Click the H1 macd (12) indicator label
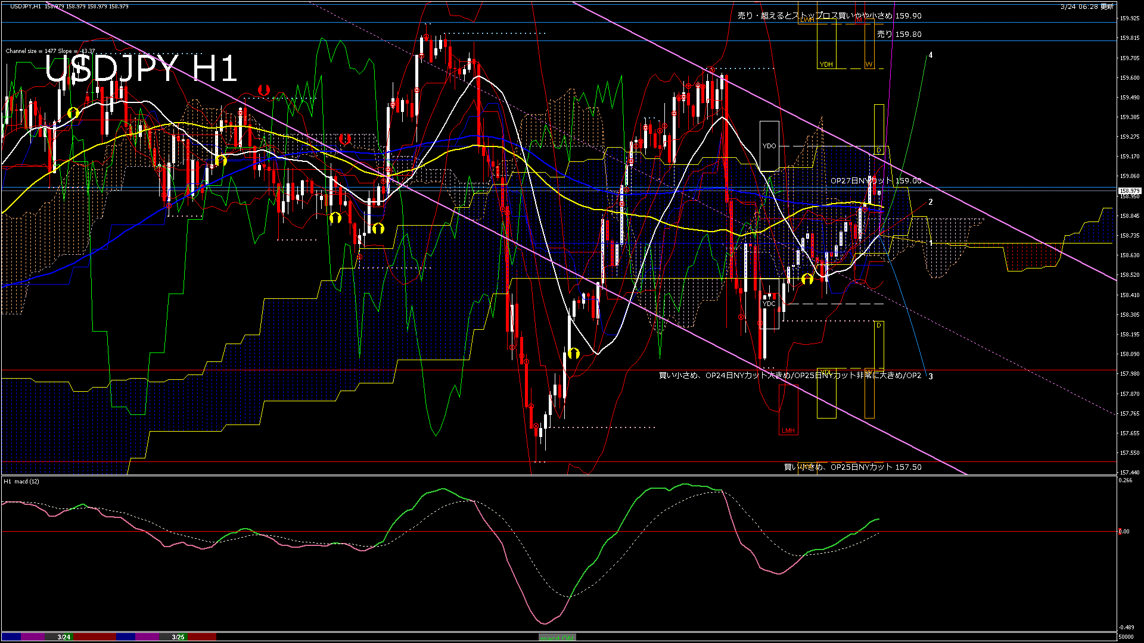 pyautogui.click(x=21, y=481)
